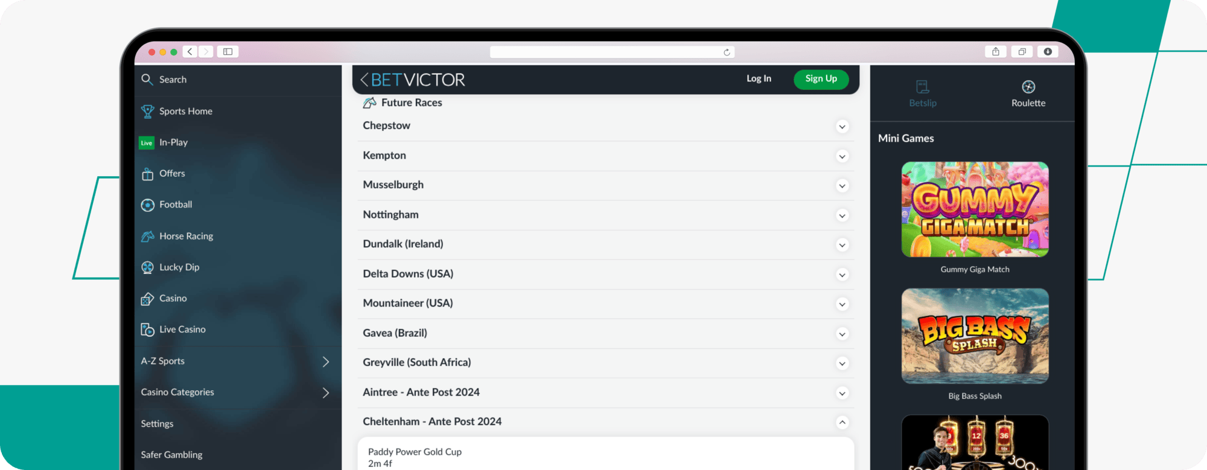Screen dimensions: 1207x470
Task: Expand the Delta Downs (USA) row
Action: [x=606, y=275]
